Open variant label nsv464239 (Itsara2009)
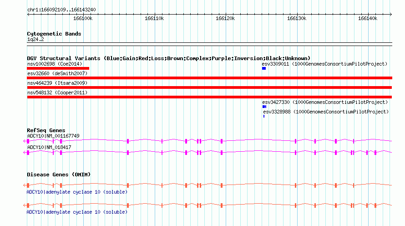Screen dimensions: 405x226 pyautogui.click(x=57, y=83)
